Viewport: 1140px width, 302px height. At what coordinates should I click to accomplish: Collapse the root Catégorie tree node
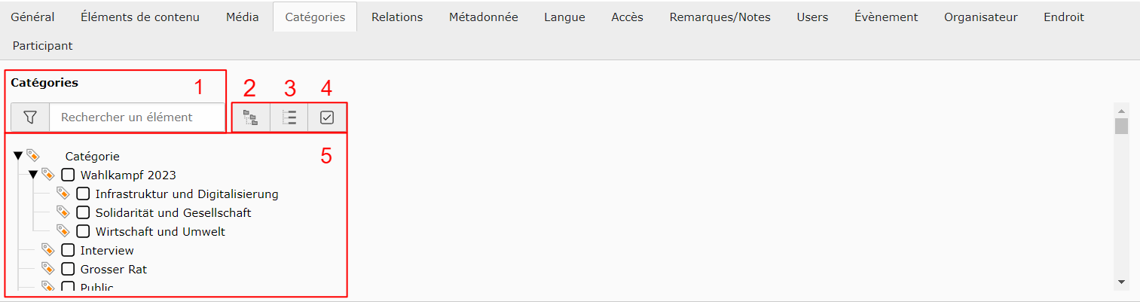click(x=18, y=156)
